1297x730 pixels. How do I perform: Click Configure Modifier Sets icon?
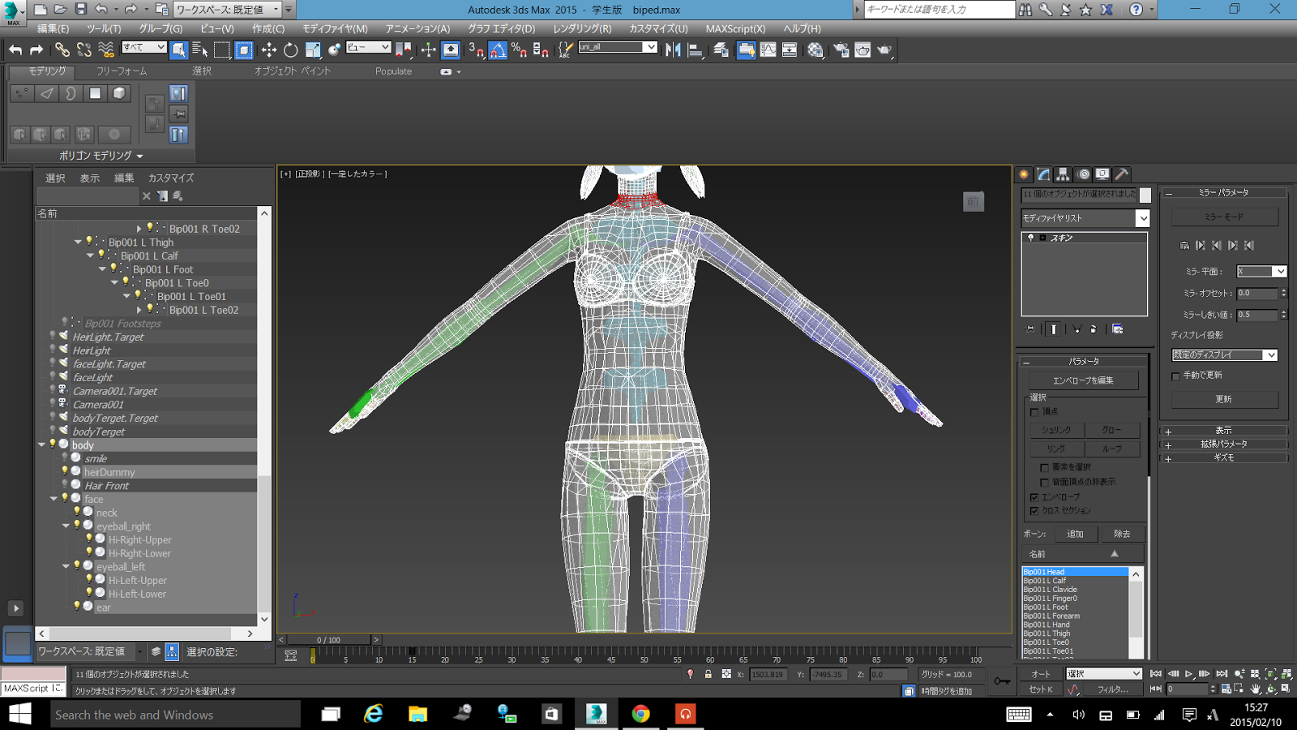(1118, 329)
